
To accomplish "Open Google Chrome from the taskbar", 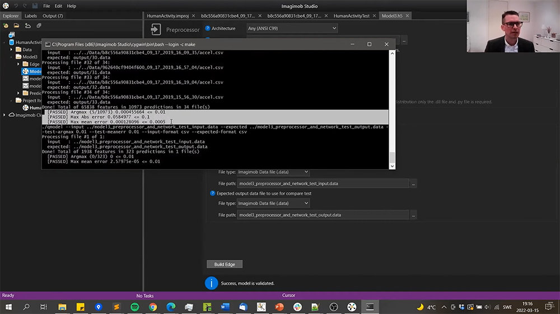I will click(153, 307).
